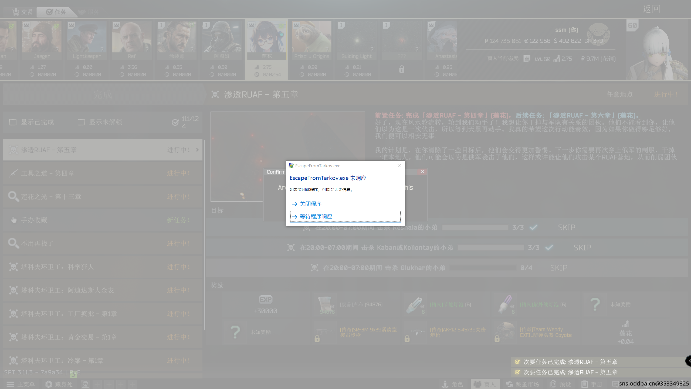Click the skull icon of the Glukhar objective
The image size is (691, 389).
pyautogui.click(x=314, y=268)
